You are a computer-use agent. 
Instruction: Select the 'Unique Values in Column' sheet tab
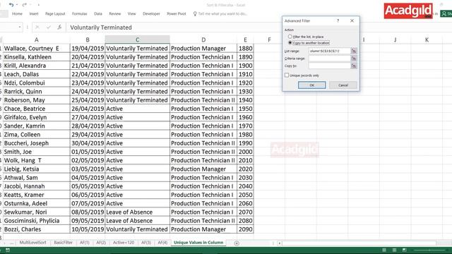tap(198, 243)
